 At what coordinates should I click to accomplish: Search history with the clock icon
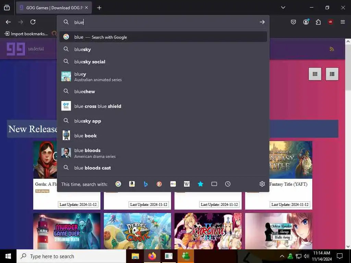(228, 184)
